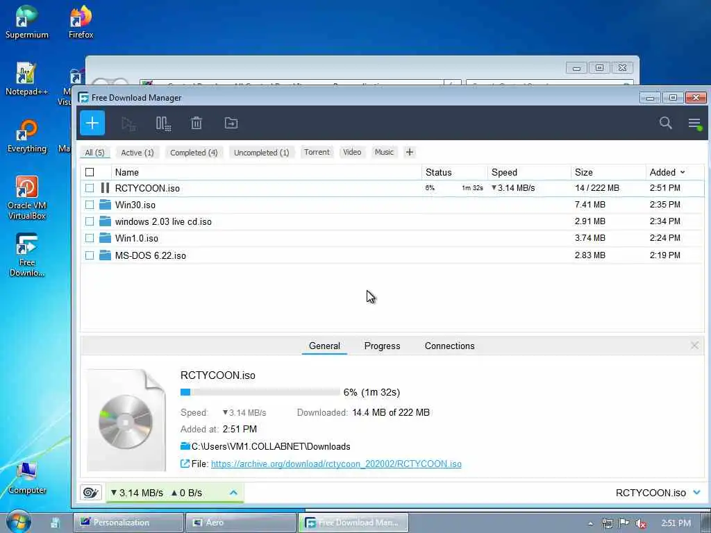
Task: Open the archive.org RCTYCOON.iso file link
Action: pyautogui.click(x=336, y=464)
